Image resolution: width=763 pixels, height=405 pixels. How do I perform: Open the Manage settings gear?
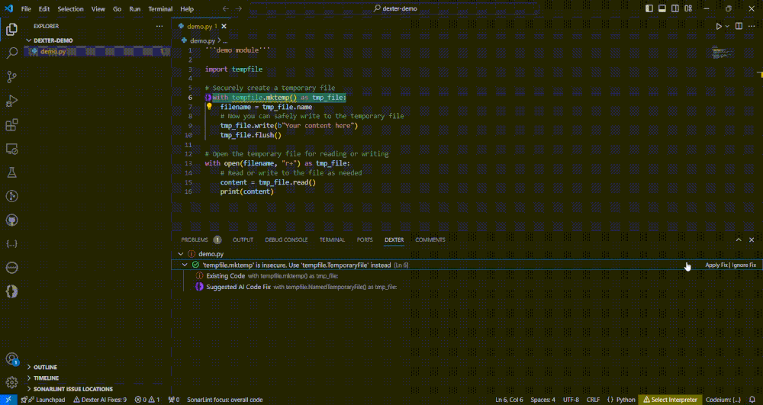pos(12,381)
